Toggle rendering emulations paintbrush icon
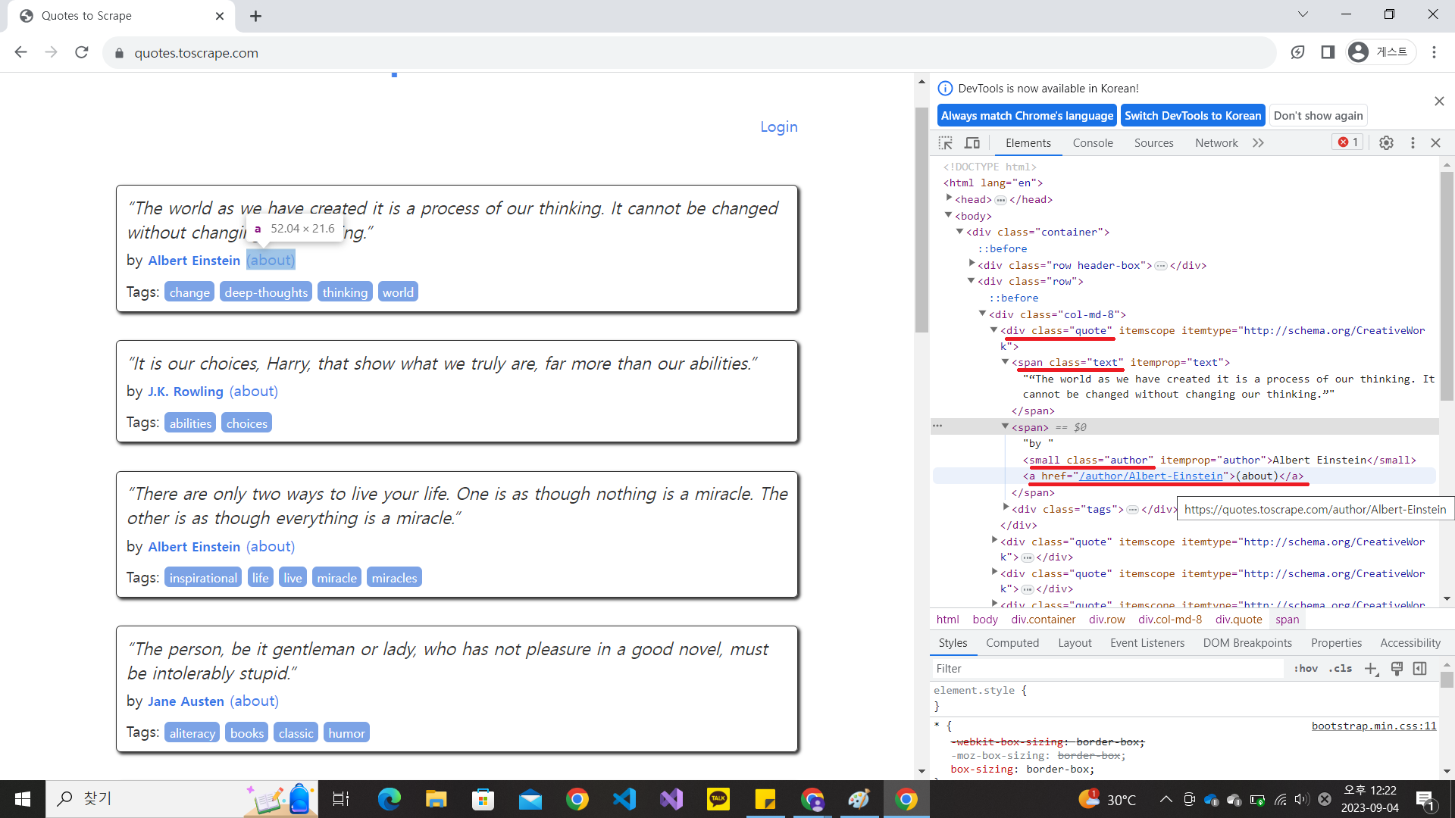The width and height of the screenshot is (1455, 818). (x=1397, y=669)
